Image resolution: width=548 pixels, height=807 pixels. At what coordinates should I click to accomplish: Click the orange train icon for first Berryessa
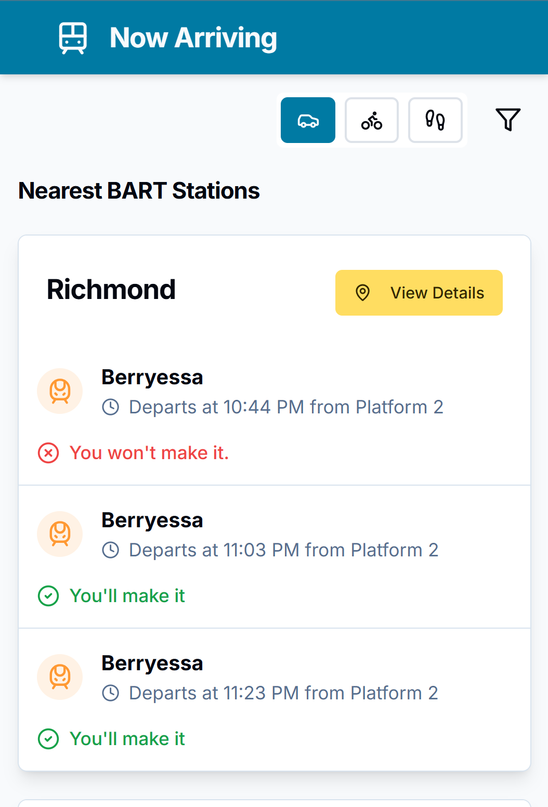coord(59,391)
